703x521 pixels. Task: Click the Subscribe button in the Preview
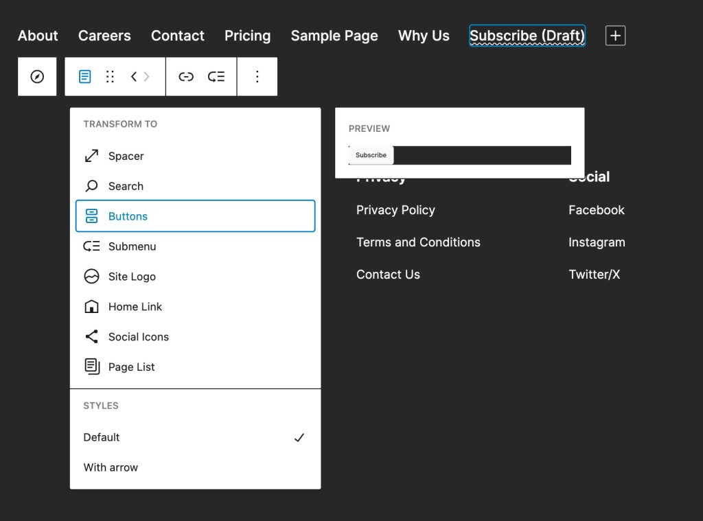point(371,154)
